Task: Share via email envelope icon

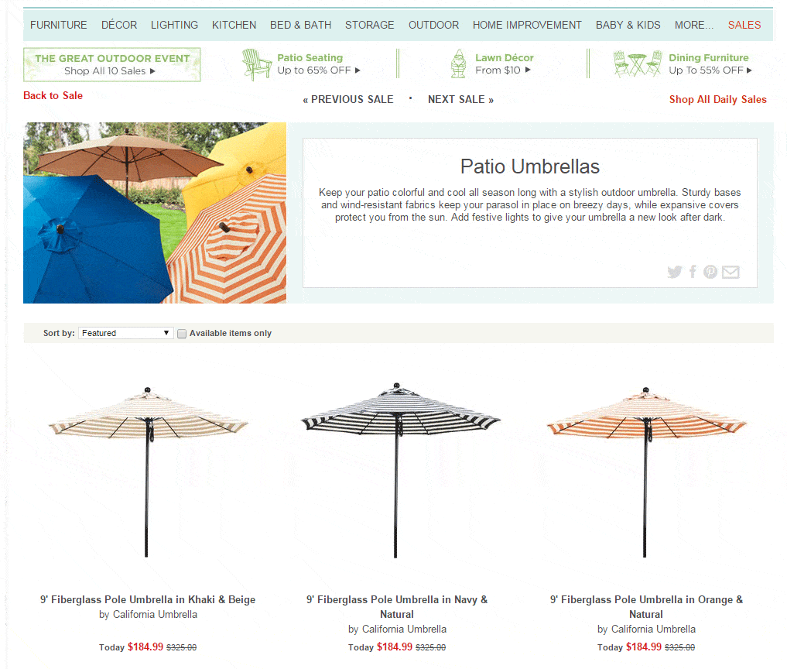Action: 731,272
